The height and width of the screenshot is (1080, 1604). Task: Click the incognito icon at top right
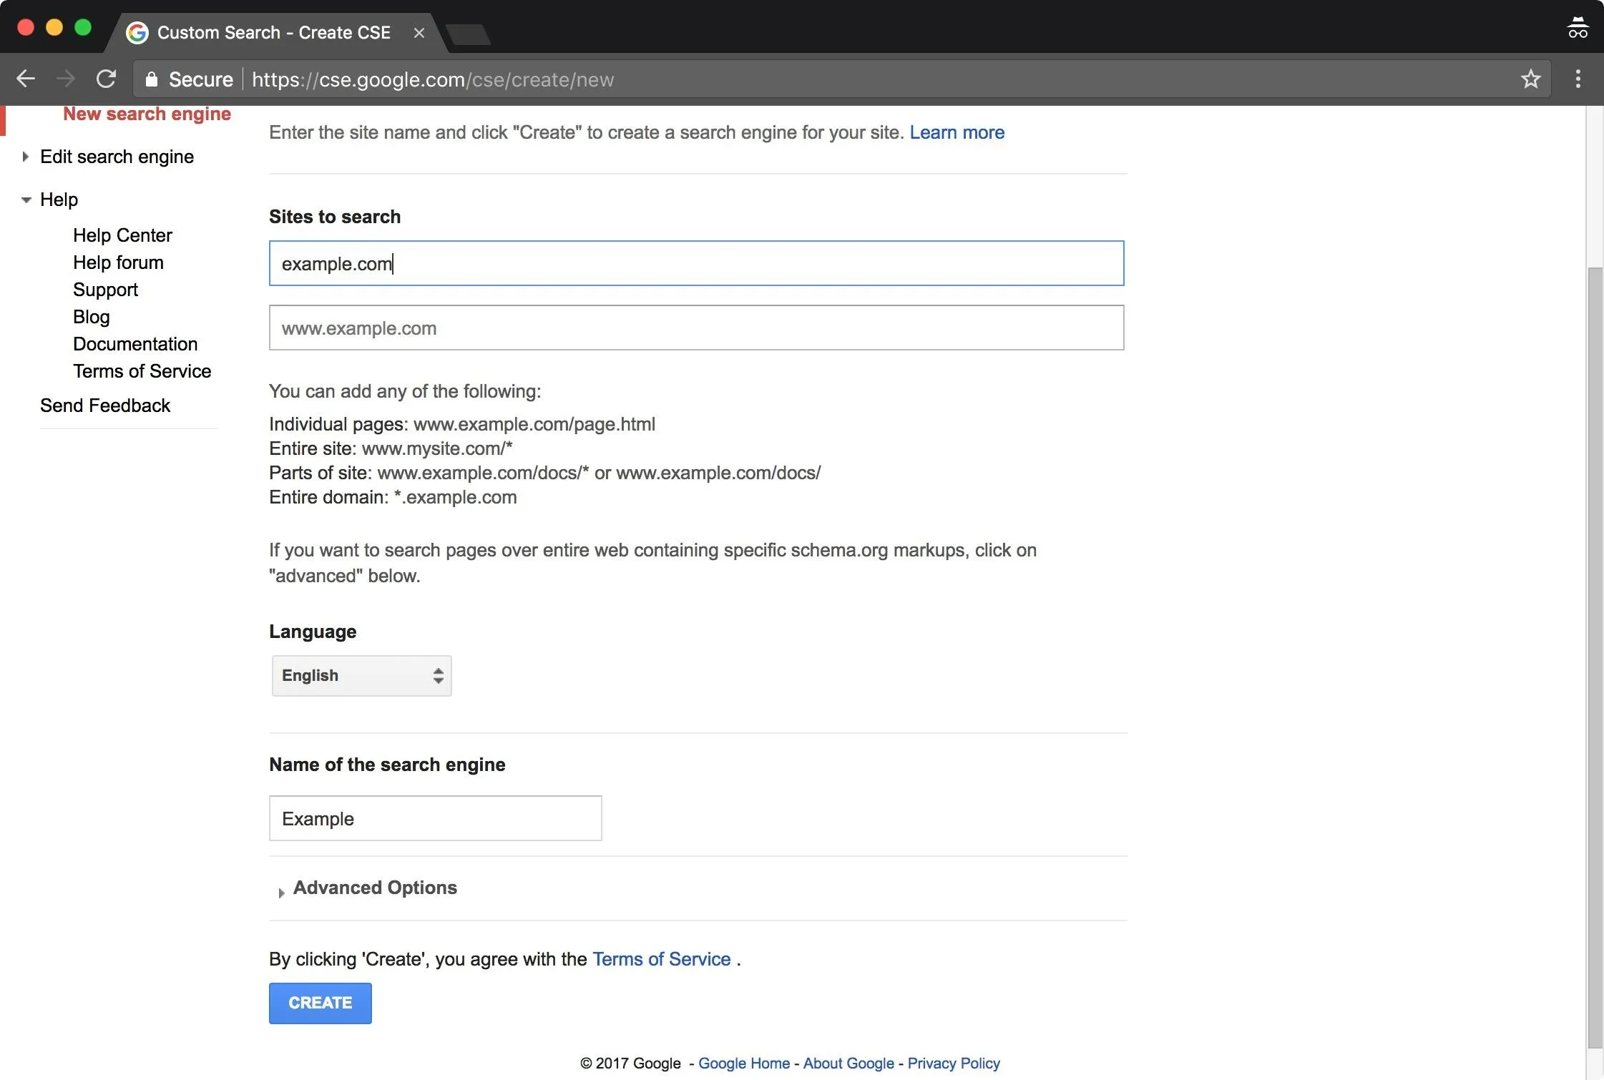(1577, 28)
